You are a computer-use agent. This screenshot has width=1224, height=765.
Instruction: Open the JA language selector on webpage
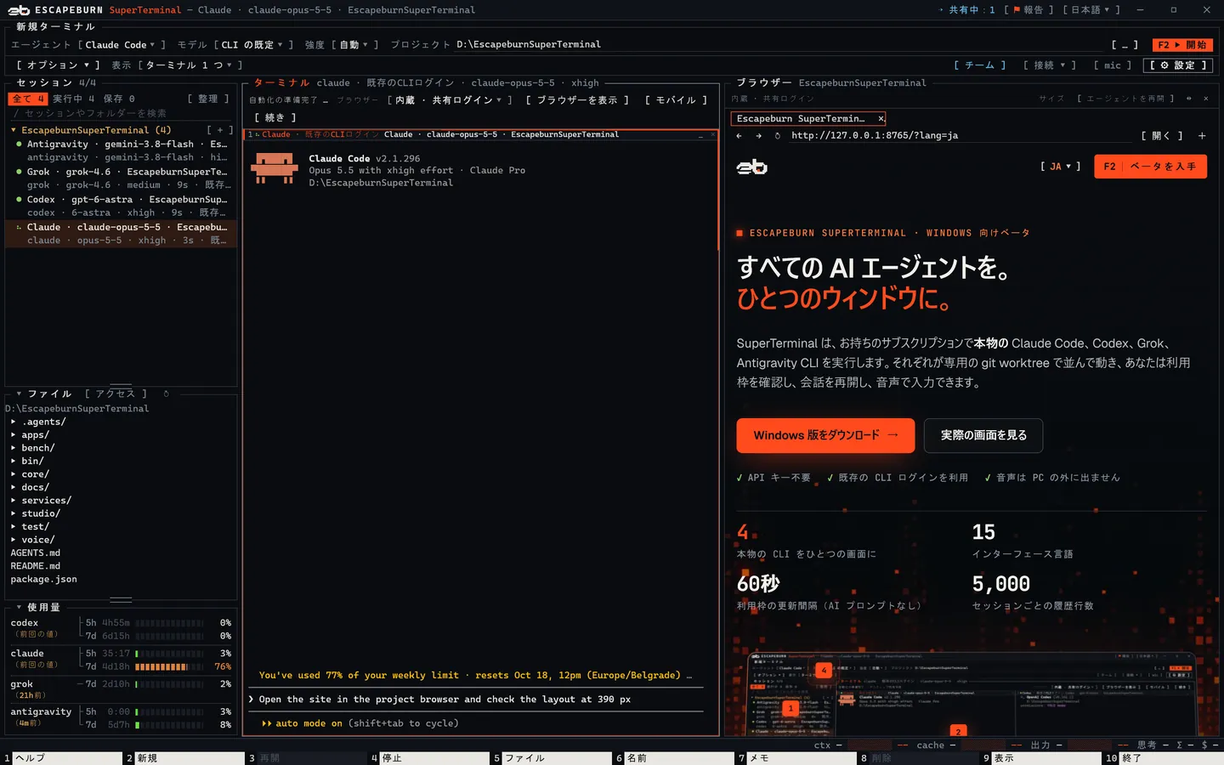(1061, 167)
